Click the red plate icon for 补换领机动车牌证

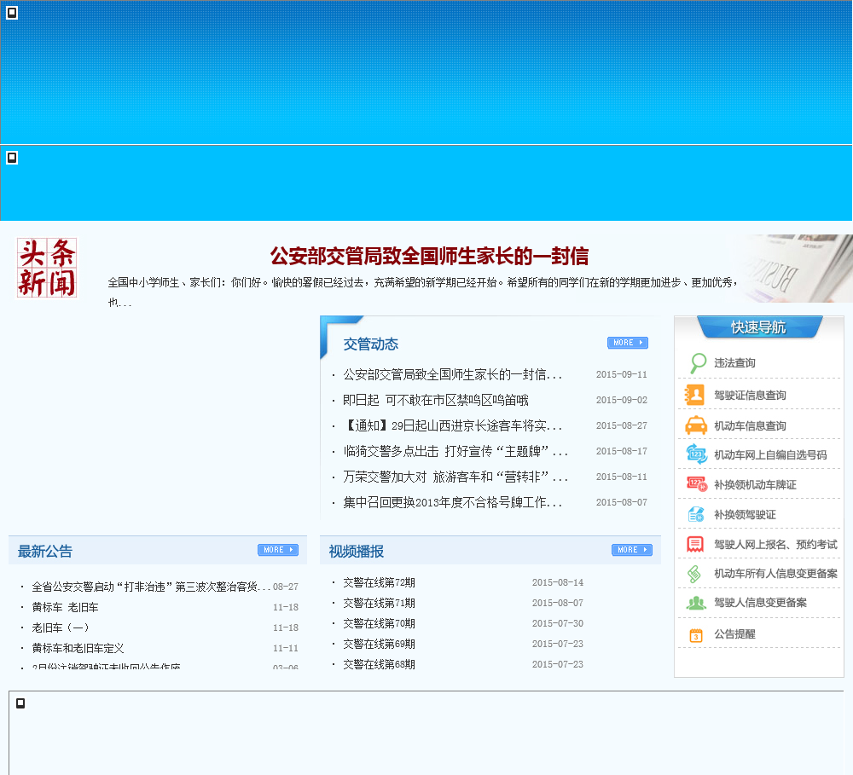point(696,484)
